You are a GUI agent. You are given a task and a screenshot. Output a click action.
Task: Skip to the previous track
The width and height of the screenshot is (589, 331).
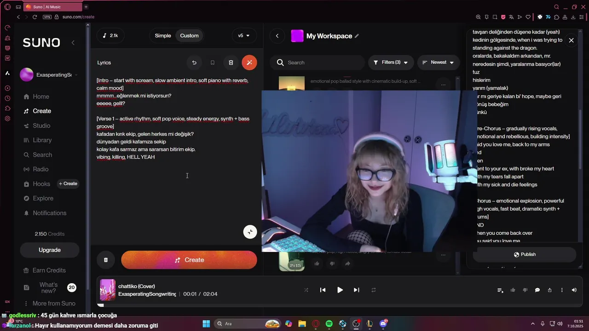click(323, 290)
